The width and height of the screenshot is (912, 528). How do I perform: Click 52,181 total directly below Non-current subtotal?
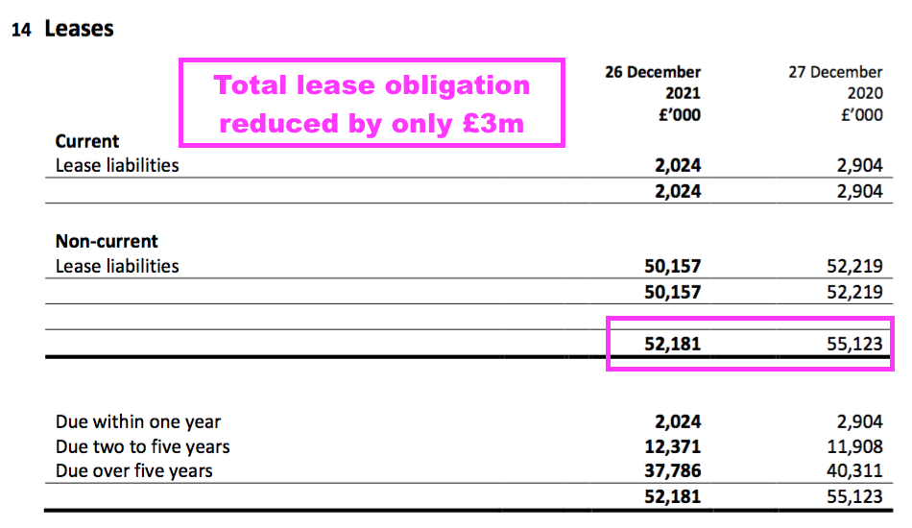[672, 344]
